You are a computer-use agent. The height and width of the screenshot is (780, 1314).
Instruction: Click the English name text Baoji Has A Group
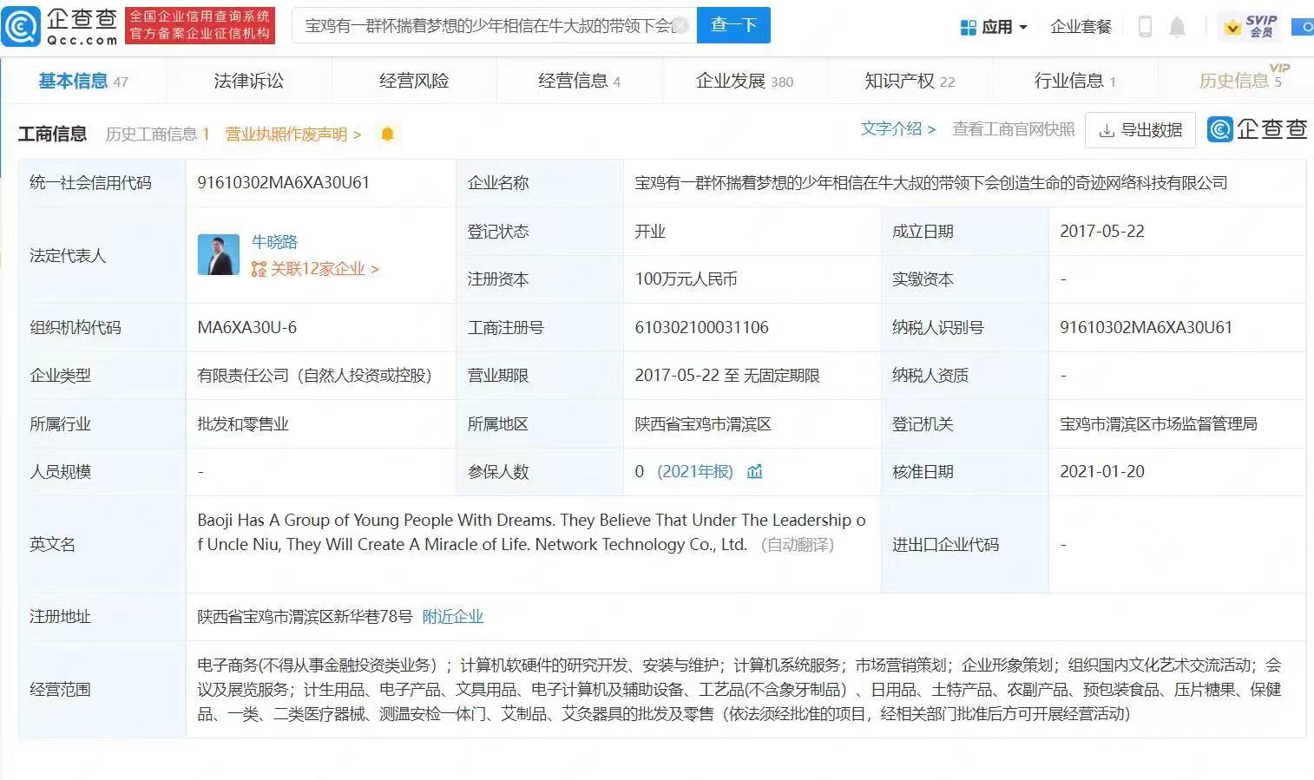(x=531, y=533)
